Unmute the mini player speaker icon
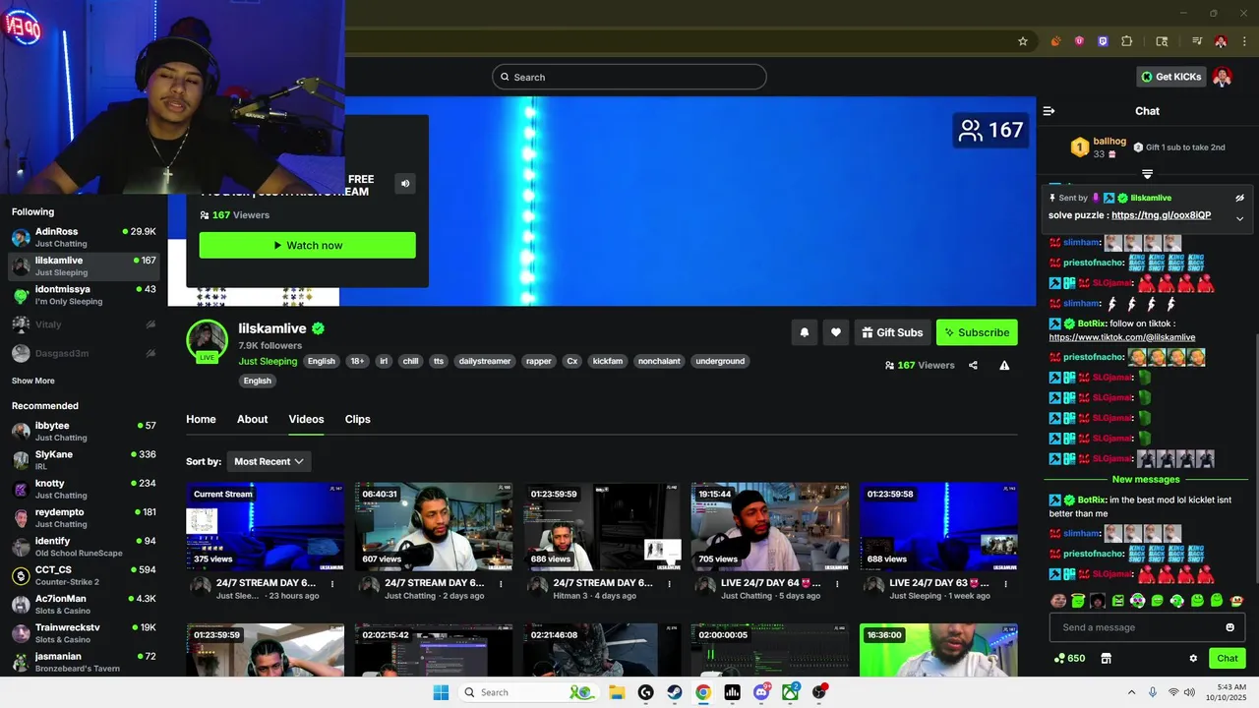The height and width of the screenshot is (708, 1259). 405,183
